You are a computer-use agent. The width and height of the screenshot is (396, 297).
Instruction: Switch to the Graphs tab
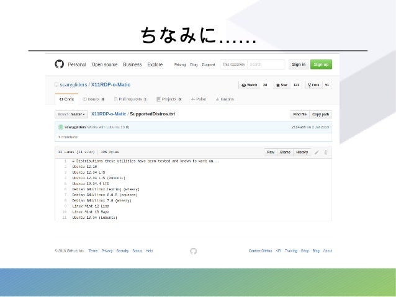225,99
